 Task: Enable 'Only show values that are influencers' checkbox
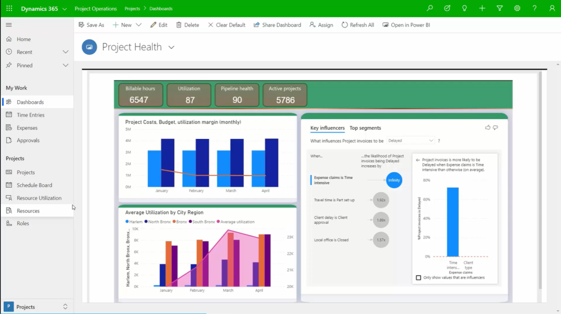(419, 278)
